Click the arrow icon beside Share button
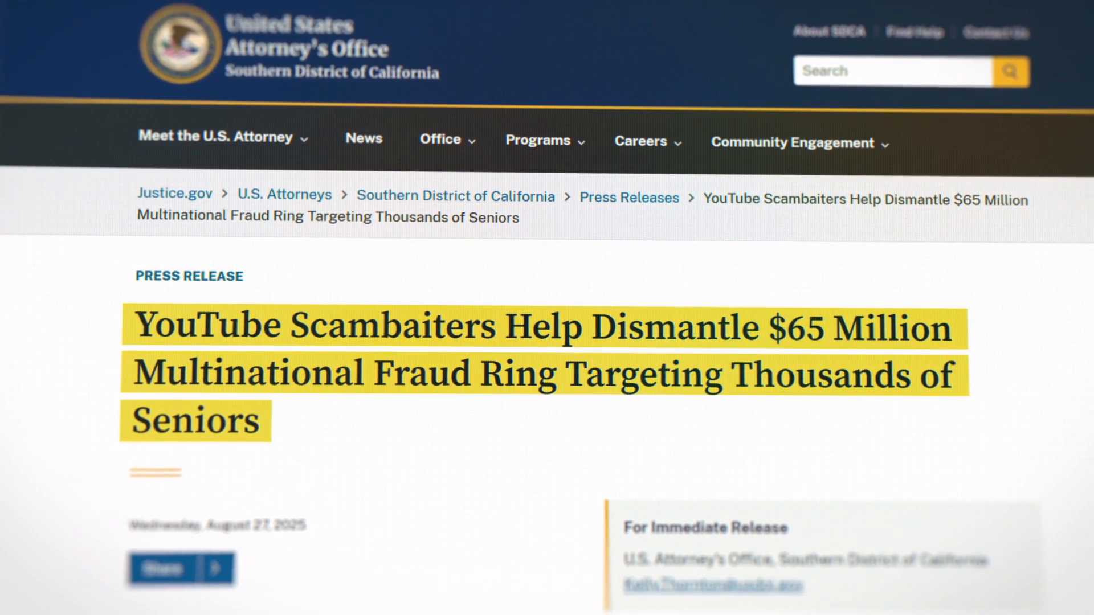1094x615 pixels. coord(215,568)
